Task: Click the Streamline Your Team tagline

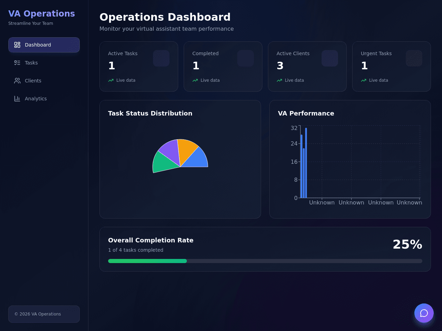Action: pos(31,23)
